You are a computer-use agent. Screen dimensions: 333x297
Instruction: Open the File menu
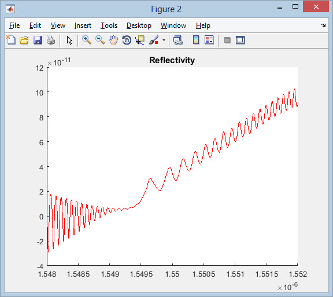14,25
